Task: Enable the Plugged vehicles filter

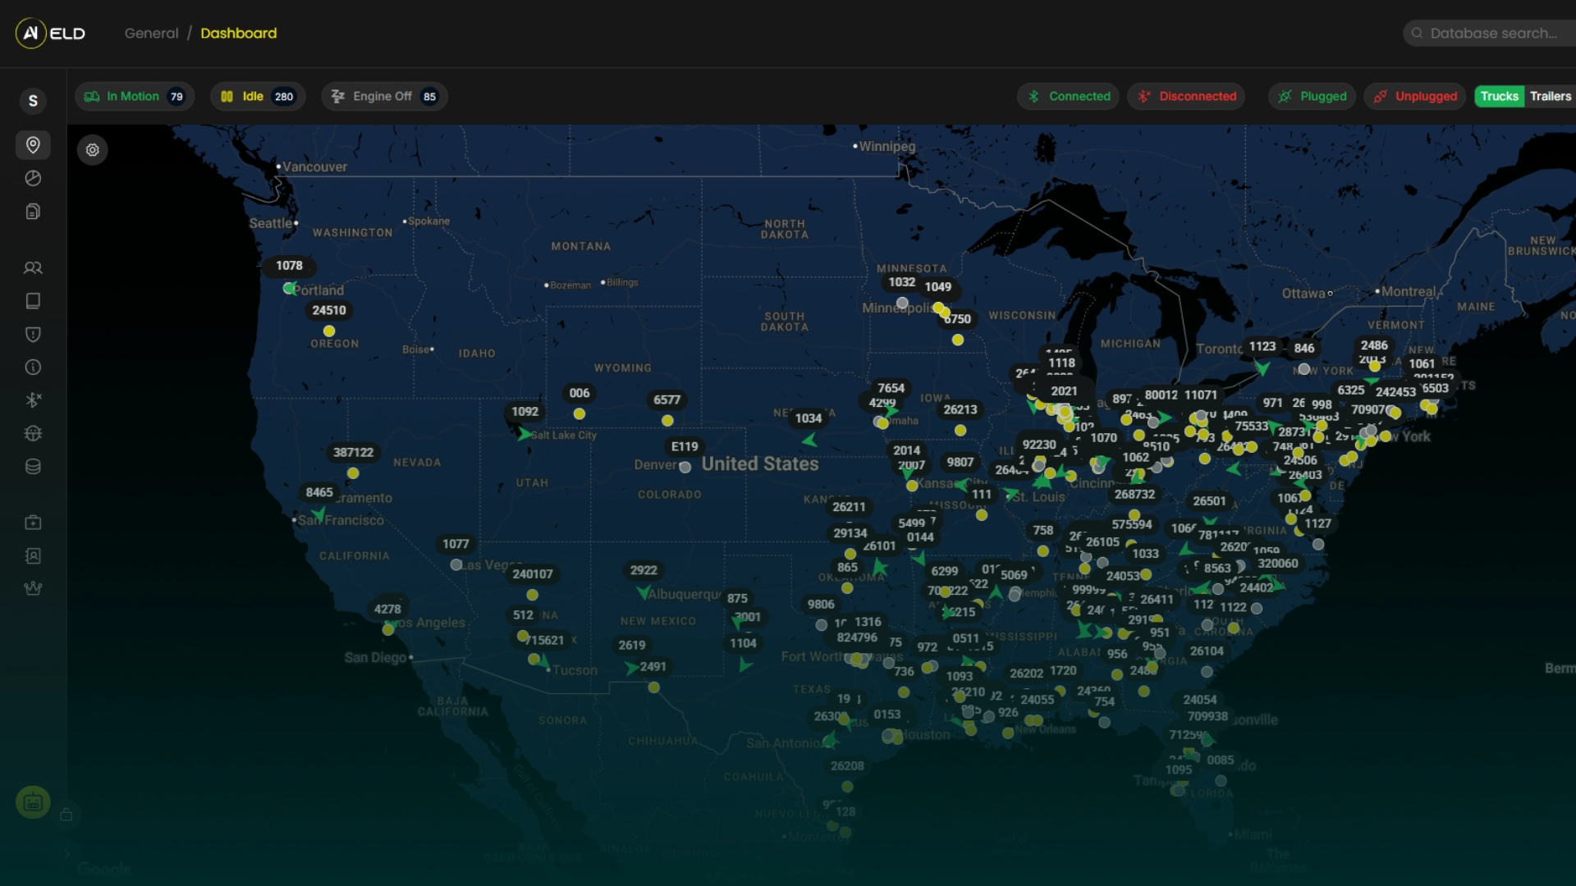Action: (x=1311, y=96)
